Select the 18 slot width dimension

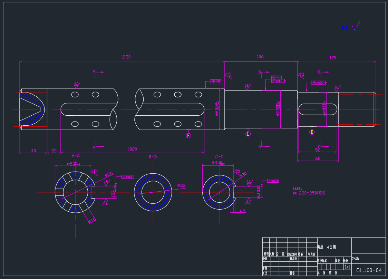(114, 192)
